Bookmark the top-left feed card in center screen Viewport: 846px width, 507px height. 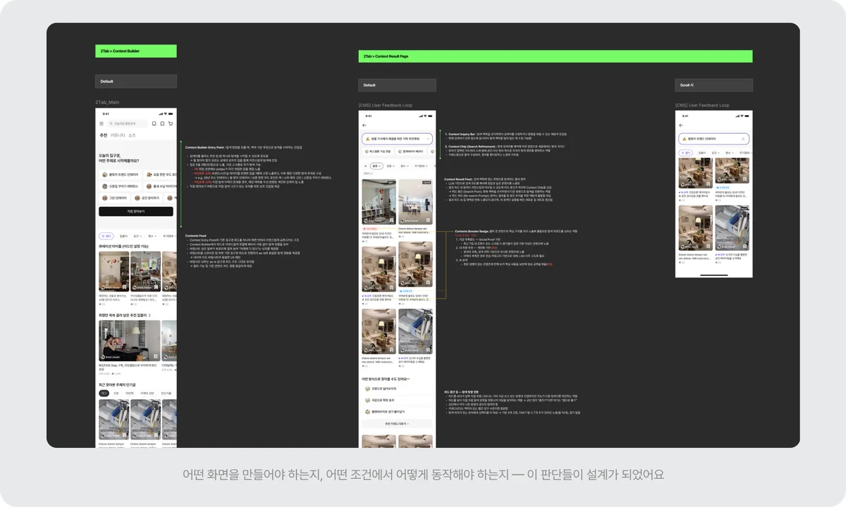pos(392,220)
